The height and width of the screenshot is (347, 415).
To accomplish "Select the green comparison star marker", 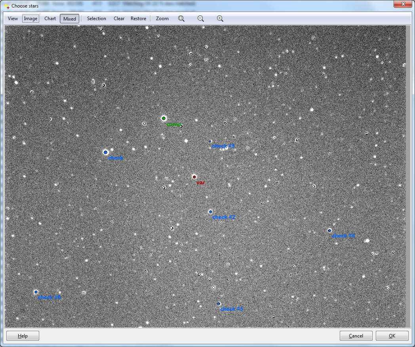I will point(164,118).
